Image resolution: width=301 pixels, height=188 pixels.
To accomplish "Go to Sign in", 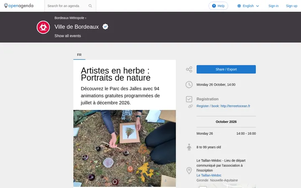I will pyautogui.click(x=273, y=6).
